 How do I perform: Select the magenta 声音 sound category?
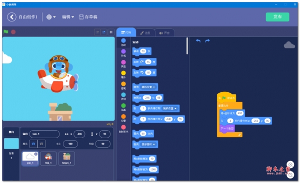[123, 64]
